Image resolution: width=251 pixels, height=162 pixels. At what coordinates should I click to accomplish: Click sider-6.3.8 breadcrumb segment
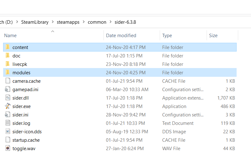click(x=125, y=22)
